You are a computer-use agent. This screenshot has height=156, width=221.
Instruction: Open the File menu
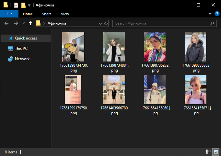click(x=9, y=14)
